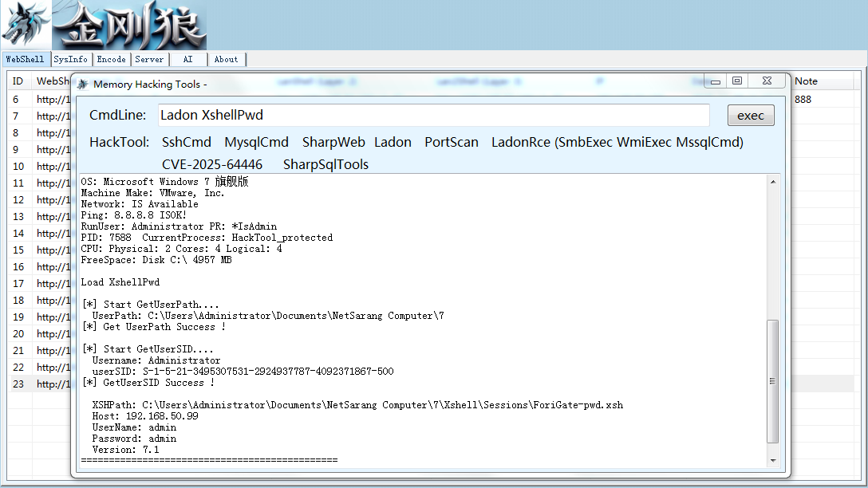Launch the SharpWeb tool link
The height and width of the screenshot is (488, 868).
(x=333, y=142)
